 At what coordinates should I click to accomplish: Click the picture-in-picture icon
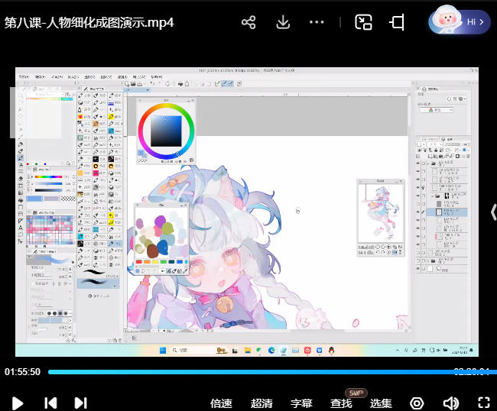click(x=363, y=22)
